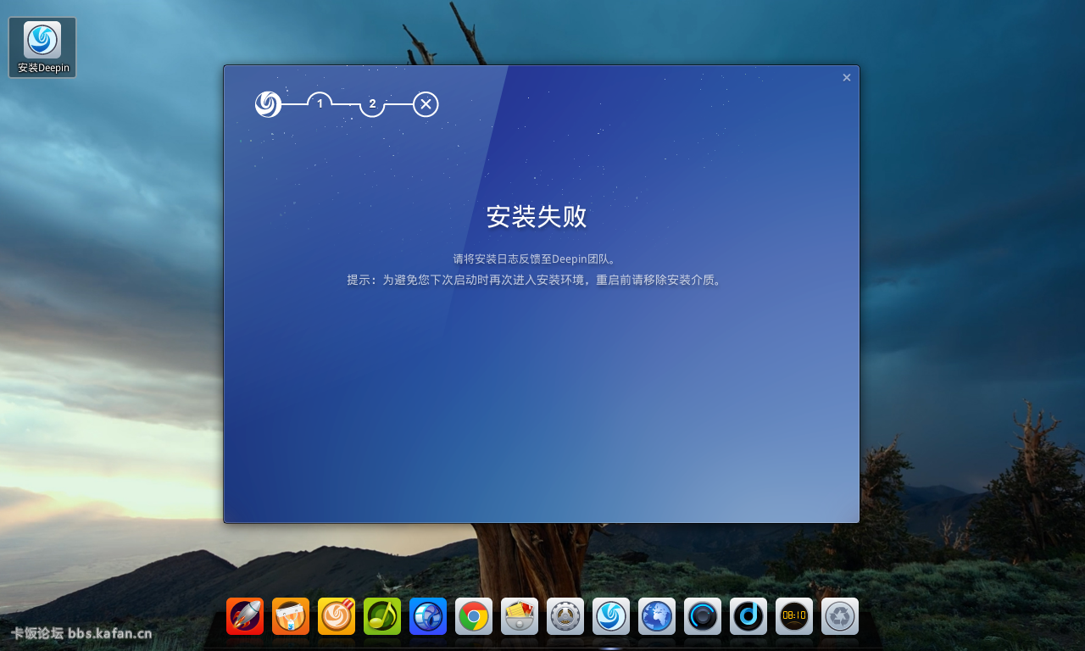1085x651 pixels.
Task: Click the 提示 reboot reminder line
Action: click(x=537, y=280)
